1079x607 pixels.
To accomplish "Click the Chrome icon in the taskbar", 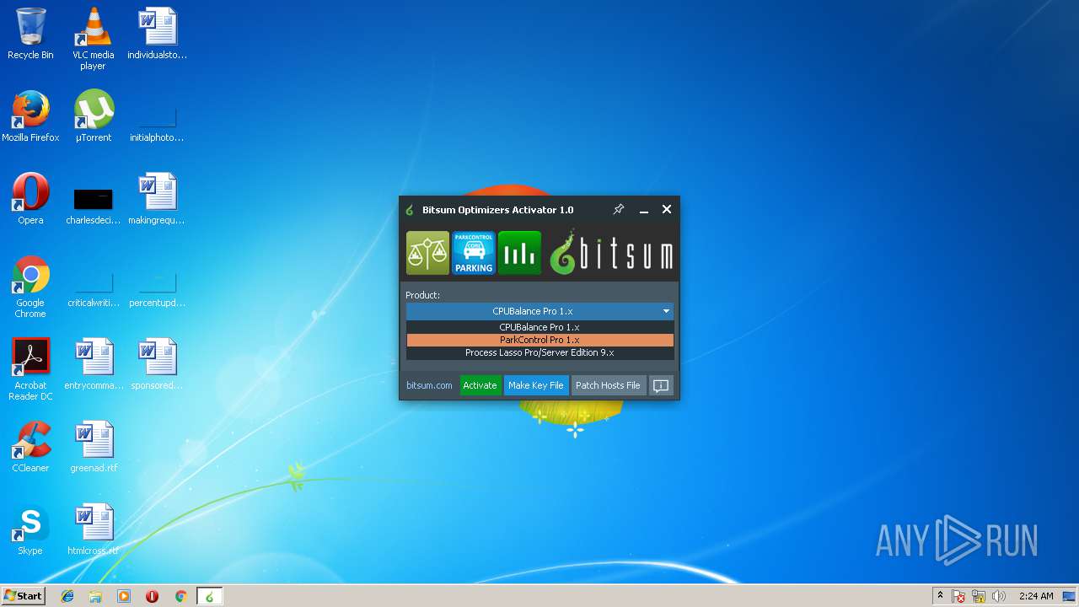I will [180, 596].
